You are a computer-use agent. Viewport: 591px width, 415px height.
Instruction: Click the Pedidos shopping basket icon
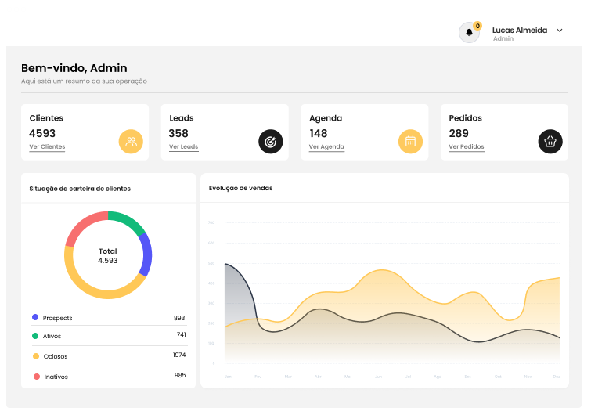[550, 142]
